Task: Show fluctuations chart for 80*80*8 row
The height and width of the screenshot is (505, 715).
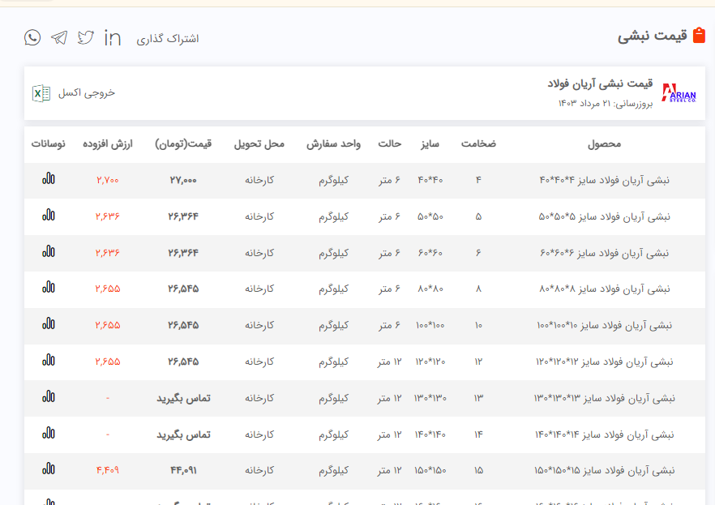Action: point(49,288)
